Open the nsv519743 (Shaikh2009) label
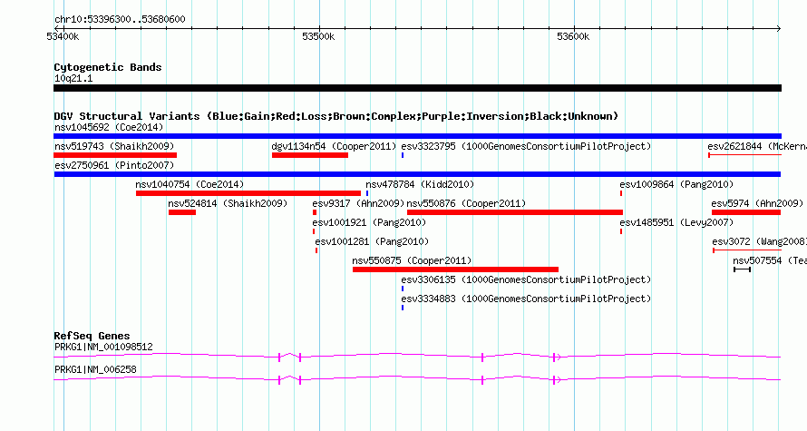This screenshot has height=431, width=807. pyautogui.click(x=114, y=146)
